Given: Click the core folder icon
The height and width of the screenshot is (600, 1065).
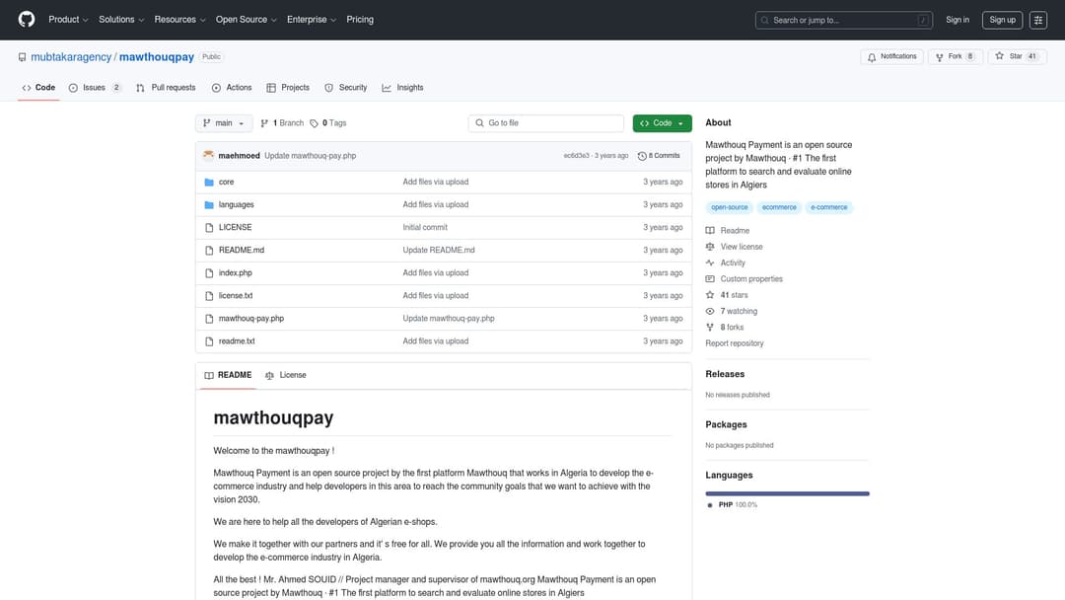Looking at the screenshot, I should click(x=209, y=183).
